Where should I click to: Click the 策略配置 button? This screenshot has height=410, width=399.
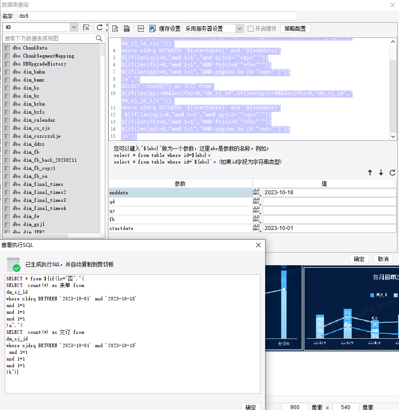[295, 29]
